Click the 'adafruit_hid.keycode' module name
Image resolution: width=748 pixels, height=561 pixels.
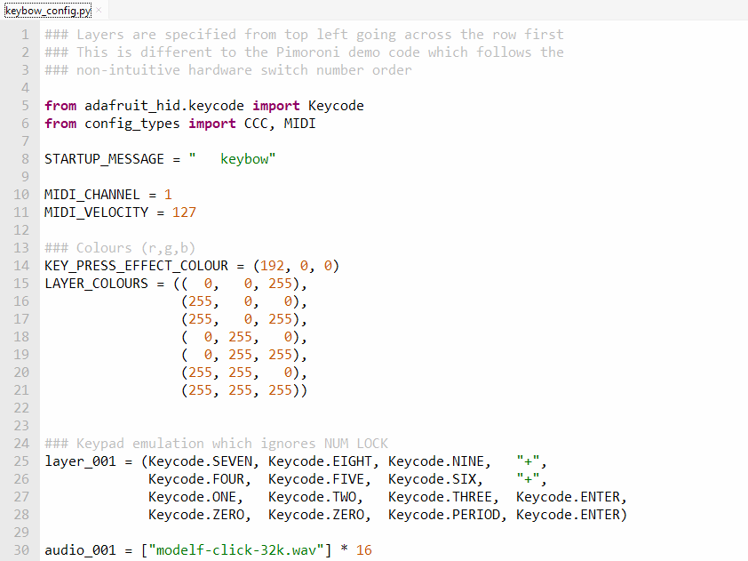[164, 106]
